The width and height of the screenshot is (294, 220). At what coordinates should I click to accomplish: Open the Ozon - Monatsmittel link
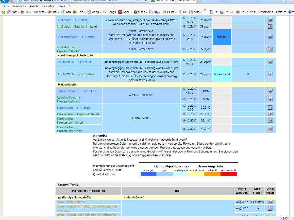tap(71, 202)
